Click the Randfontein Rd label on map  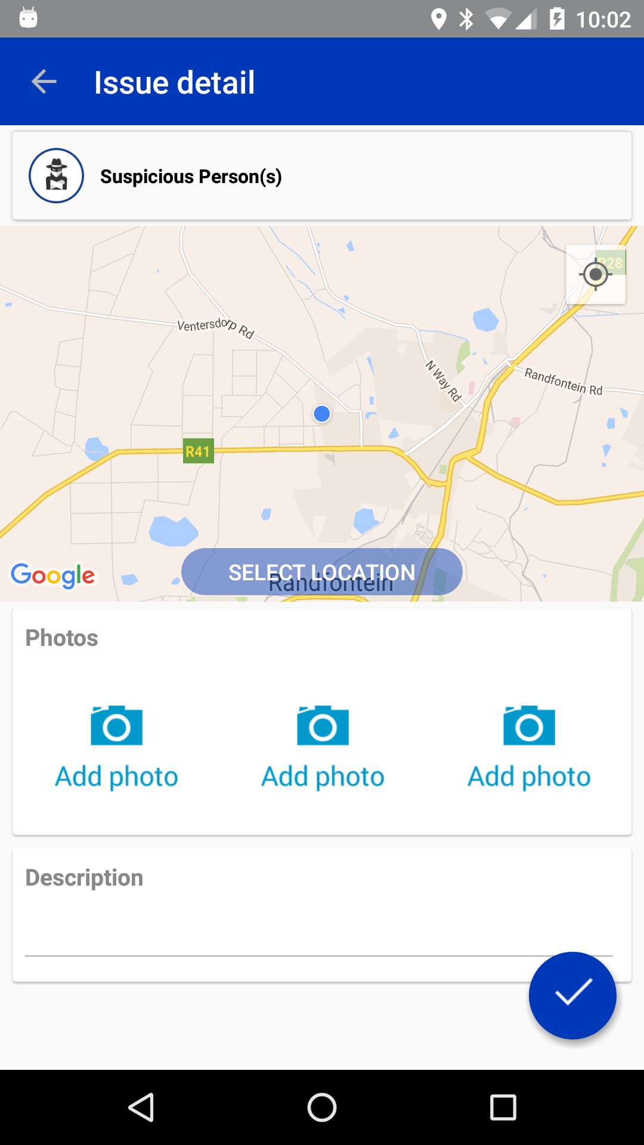563,382
